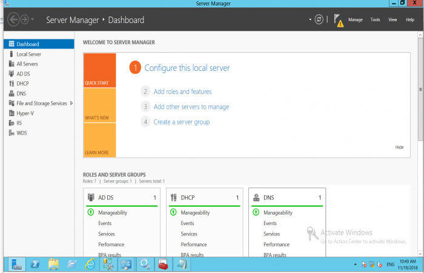Click Create a server group link
Image resolution: width=424 pixels, height=273 pixels.
tap(182, 122)
